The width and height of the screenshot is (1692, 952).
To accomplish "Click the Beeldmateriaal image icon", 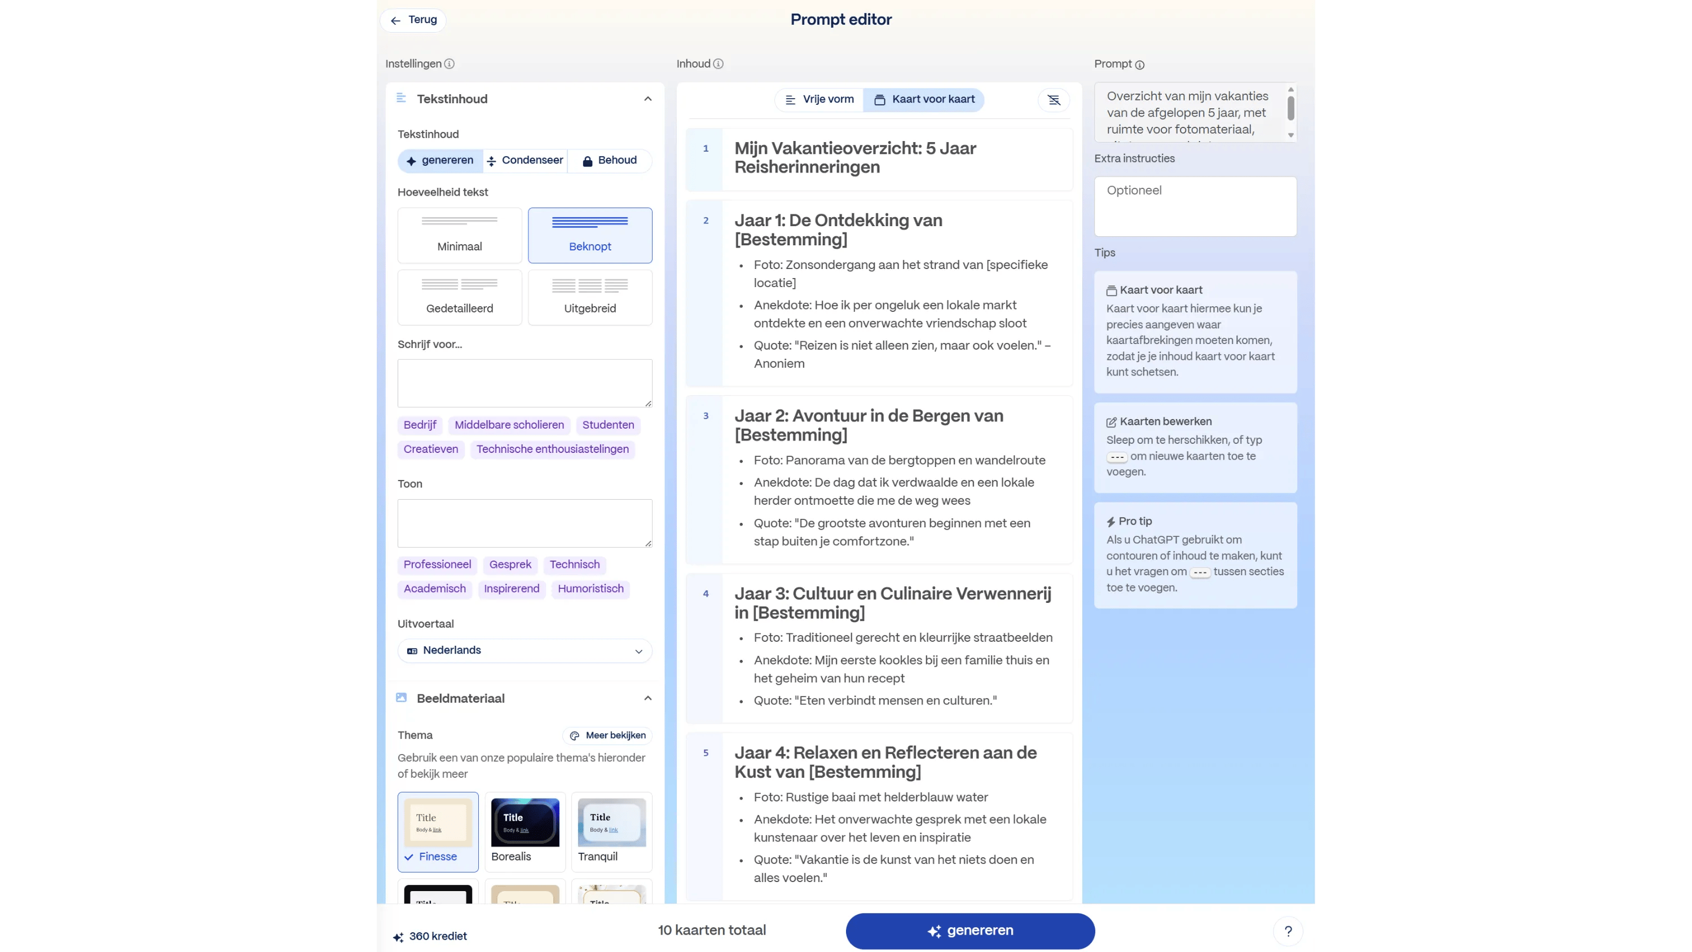I will (402, 698).
